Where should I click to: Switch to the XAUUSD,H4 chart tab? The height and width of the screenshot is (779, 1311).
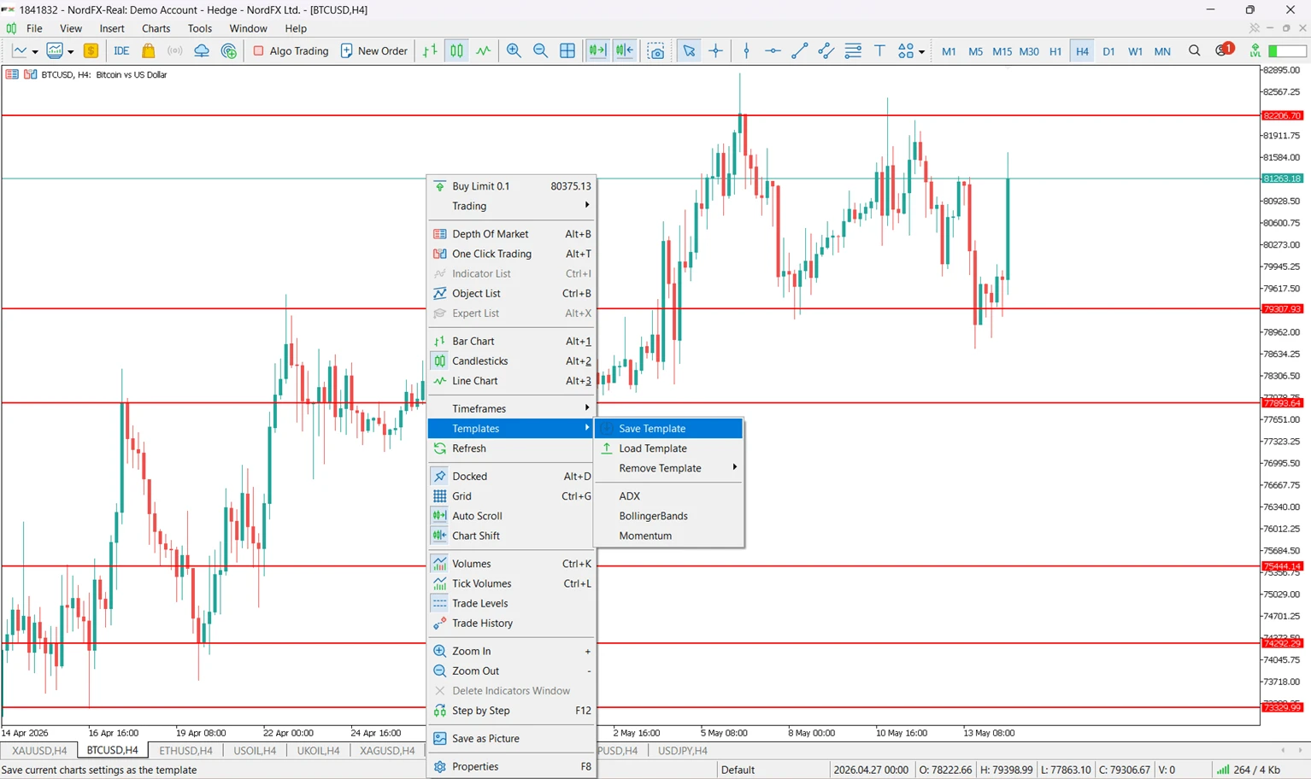pyautogui.click(x=39, y=751)
